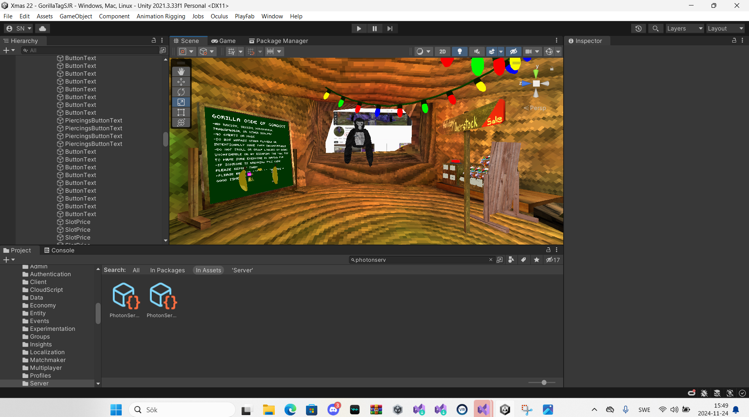
Task: Open the scene camera settings dropdown
Action: coord(532,51)
